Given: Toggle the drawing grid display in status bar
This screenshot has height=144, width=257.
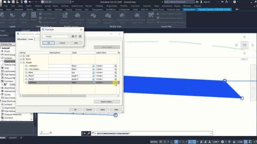Looking at the screenshot, I should (161, 142).
